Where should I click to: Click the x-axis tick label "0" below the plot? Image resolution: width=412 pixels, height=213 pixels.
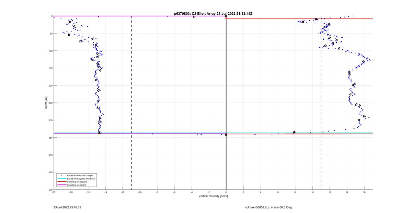(x=226, y=192)
